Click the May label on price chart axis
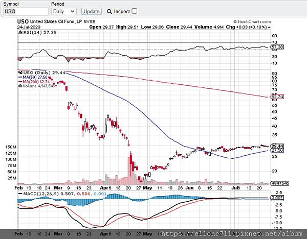 coord(147,188)
